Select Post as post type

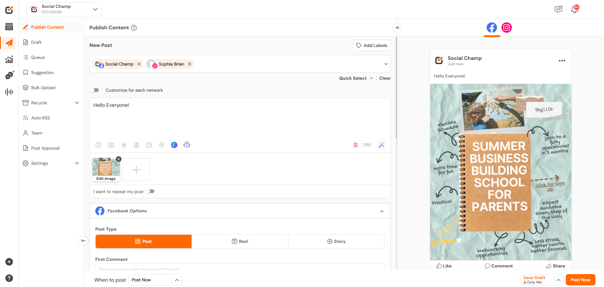pyautogui.click(x=144, y=241)
